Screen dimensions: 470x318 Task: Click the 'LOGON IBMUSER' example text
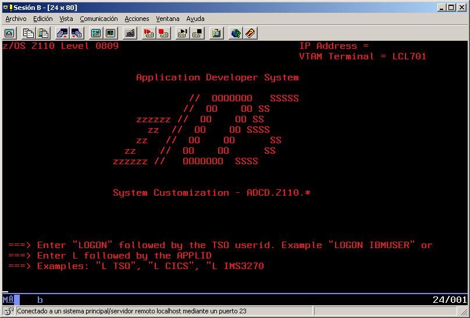point(372,245)
